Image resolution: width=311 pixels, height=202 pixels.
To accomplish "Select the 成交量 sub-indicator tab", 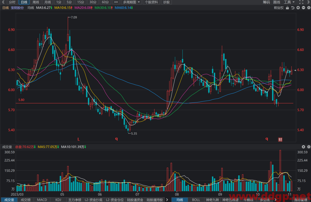I will tap(9, 200).
